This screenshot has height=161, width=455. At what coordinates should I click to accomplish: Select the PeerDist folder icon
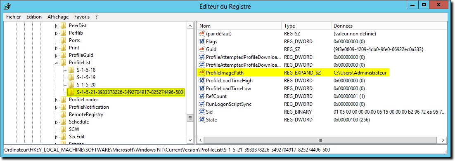(63, 26)
